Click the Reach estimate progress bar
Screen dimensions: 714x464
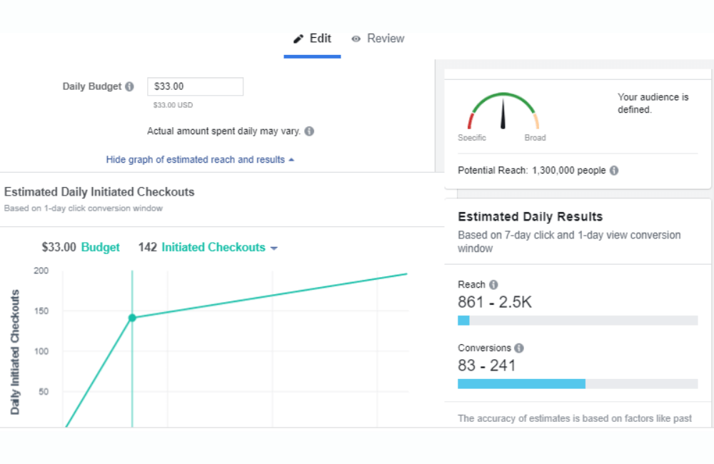577,321
